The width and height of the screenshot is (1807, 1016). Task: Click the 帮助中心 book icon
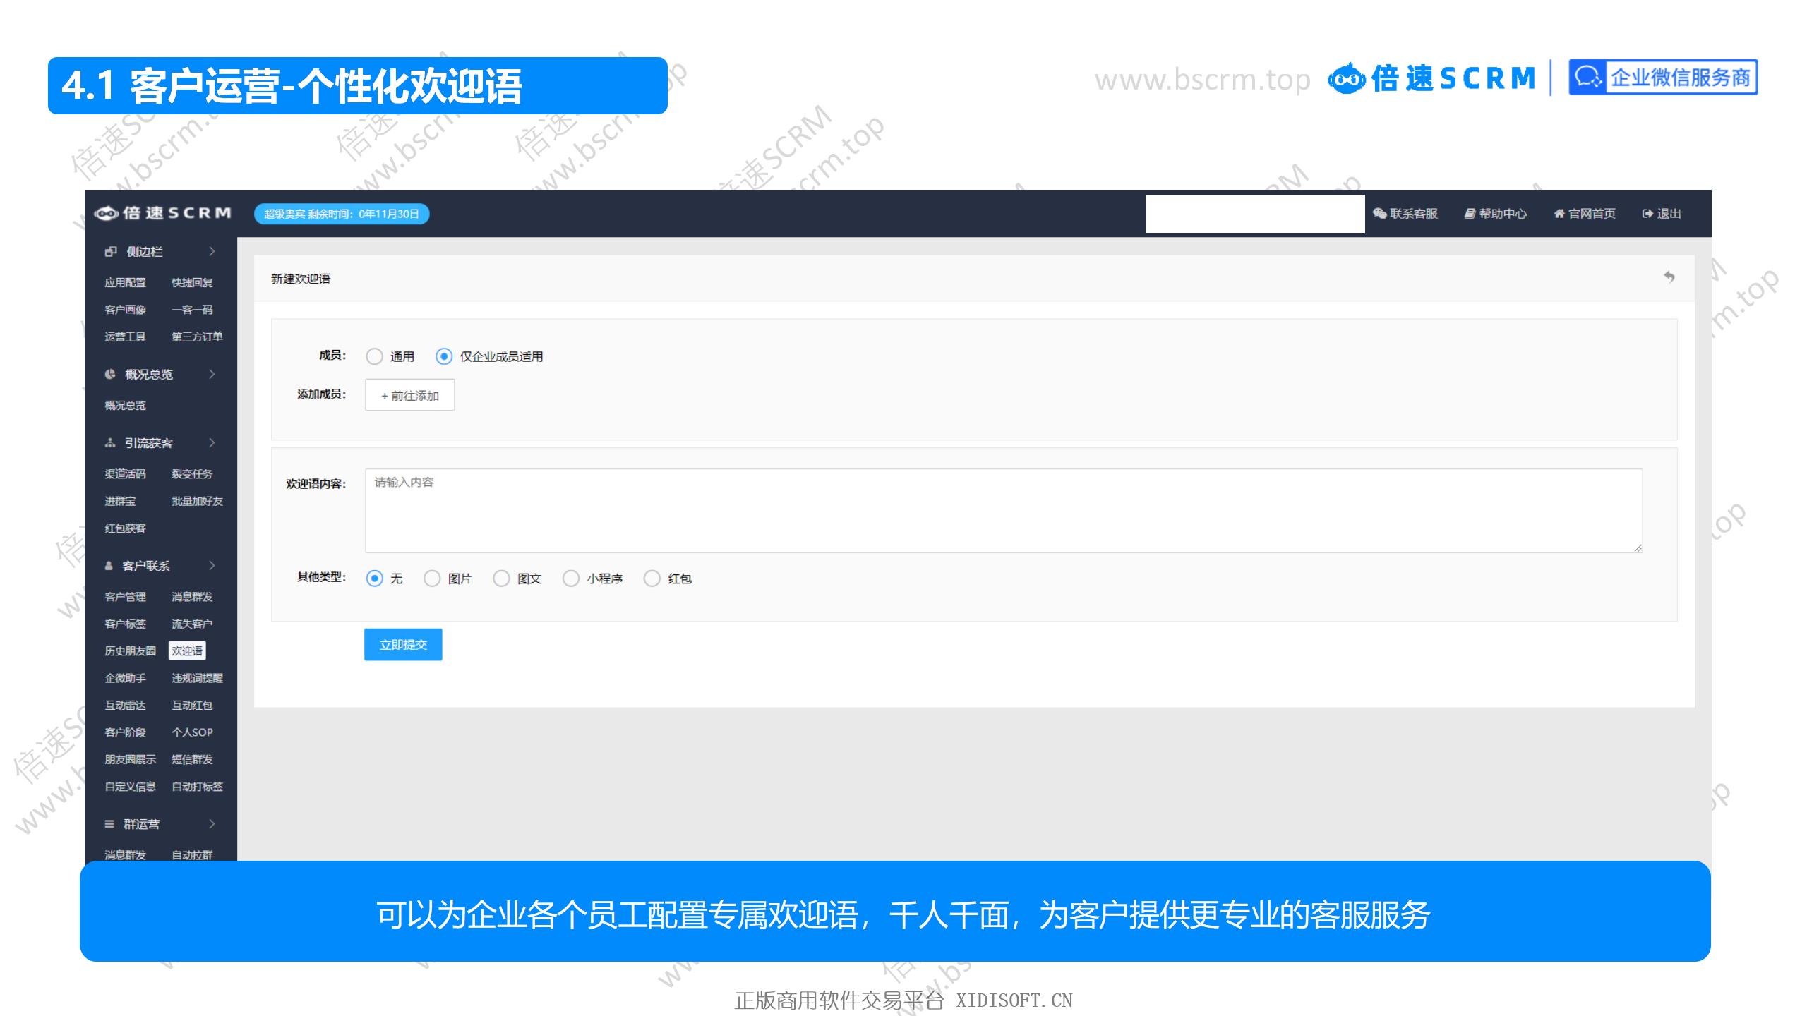click(1470, 214)
